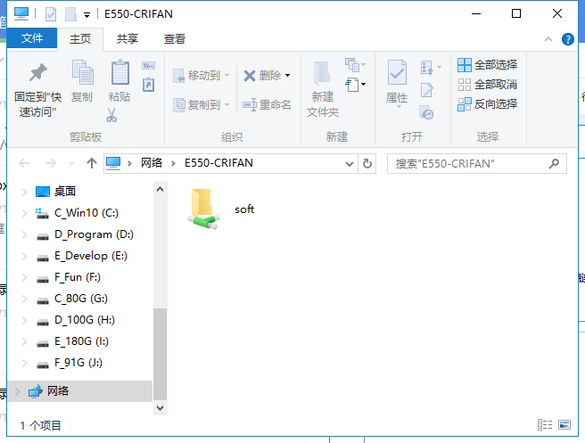Select E_180G (I:) drive
The height and width of the screenshot is (443, 585).
click(72, 341)
